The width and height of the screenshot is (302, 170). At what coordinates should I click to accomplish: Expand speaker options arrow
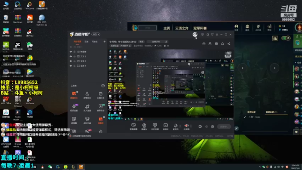pos(191,126)
